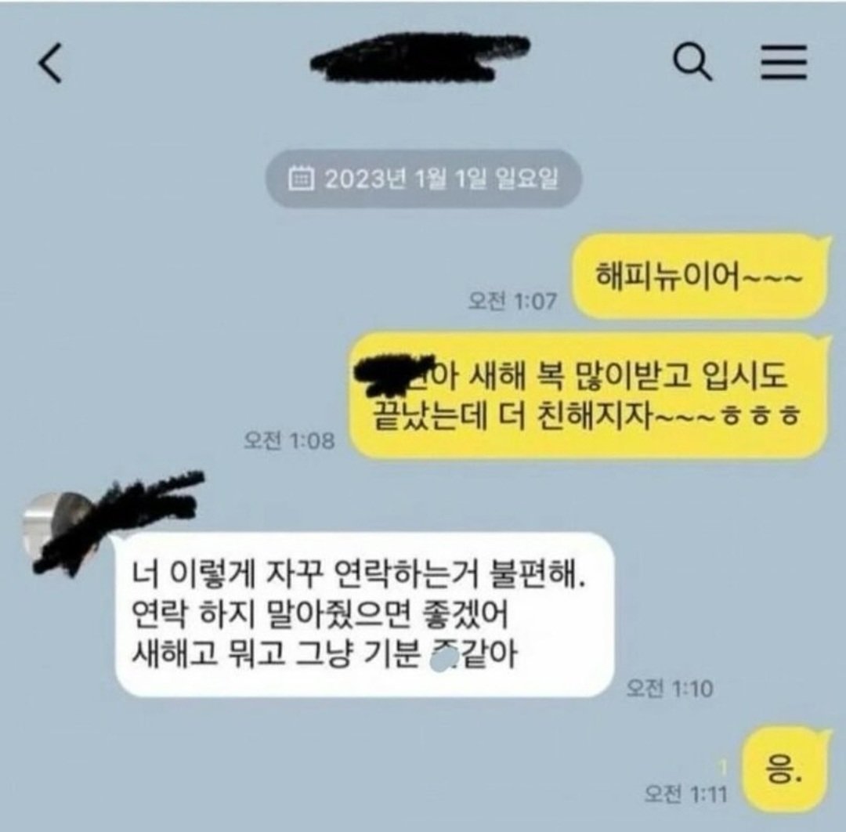Screen dimensions: 846x832
Task: Tap the short 응. reply bubble
Action: [784, 769]
